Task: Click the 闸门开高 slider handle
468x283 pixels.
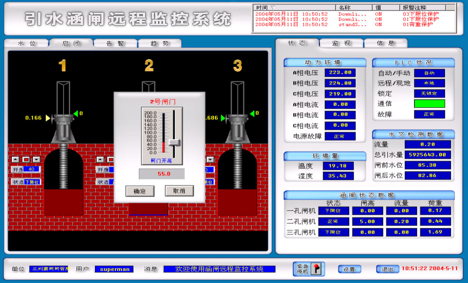Action: pos(174,143)
